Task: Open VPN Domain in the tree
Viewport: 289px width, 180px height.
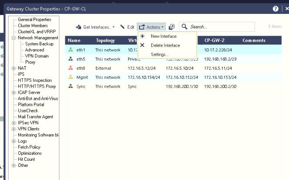Action: (37, 56)
